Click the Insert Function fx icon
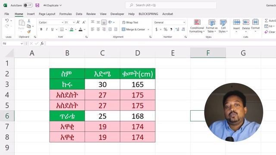This screenshot has width=276, height=155. click(42, 43)
